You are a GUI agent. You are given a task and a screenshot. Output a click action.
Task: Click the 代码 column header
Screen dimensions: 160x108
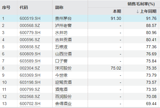tap(24, 7)
